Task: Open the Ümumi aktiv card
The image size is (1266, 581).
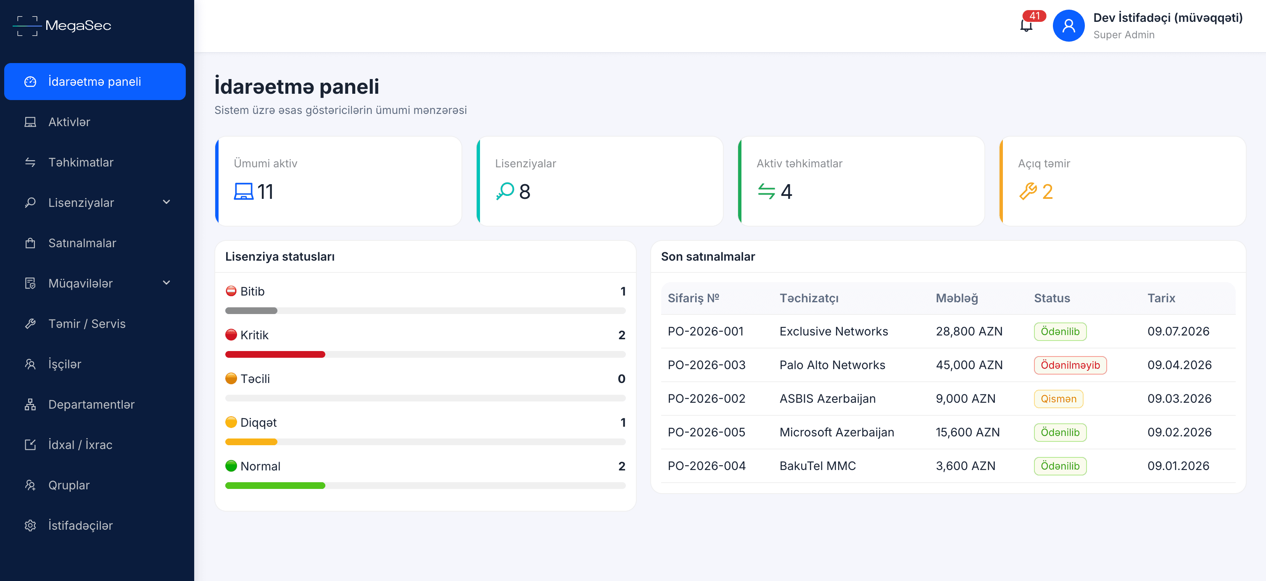Action: [339, 181]
